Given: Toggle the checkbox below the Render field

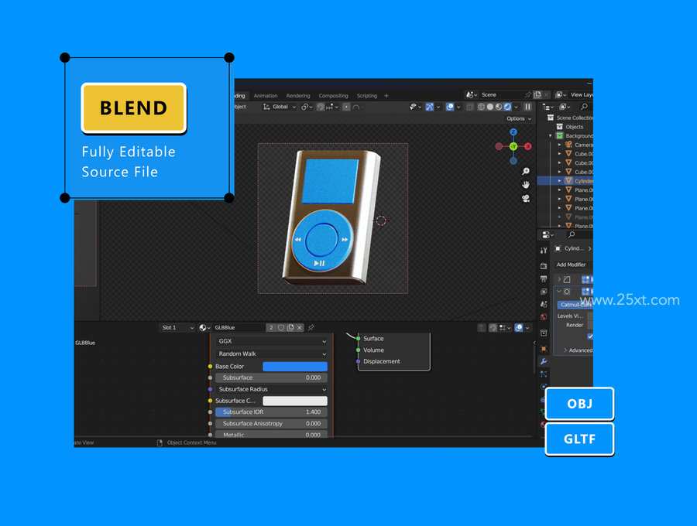Looking at the screenshot, I should point(590,336).
